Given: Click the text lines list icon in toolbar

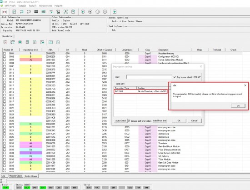Looking at the screenshot, I should tap(51, 12).
